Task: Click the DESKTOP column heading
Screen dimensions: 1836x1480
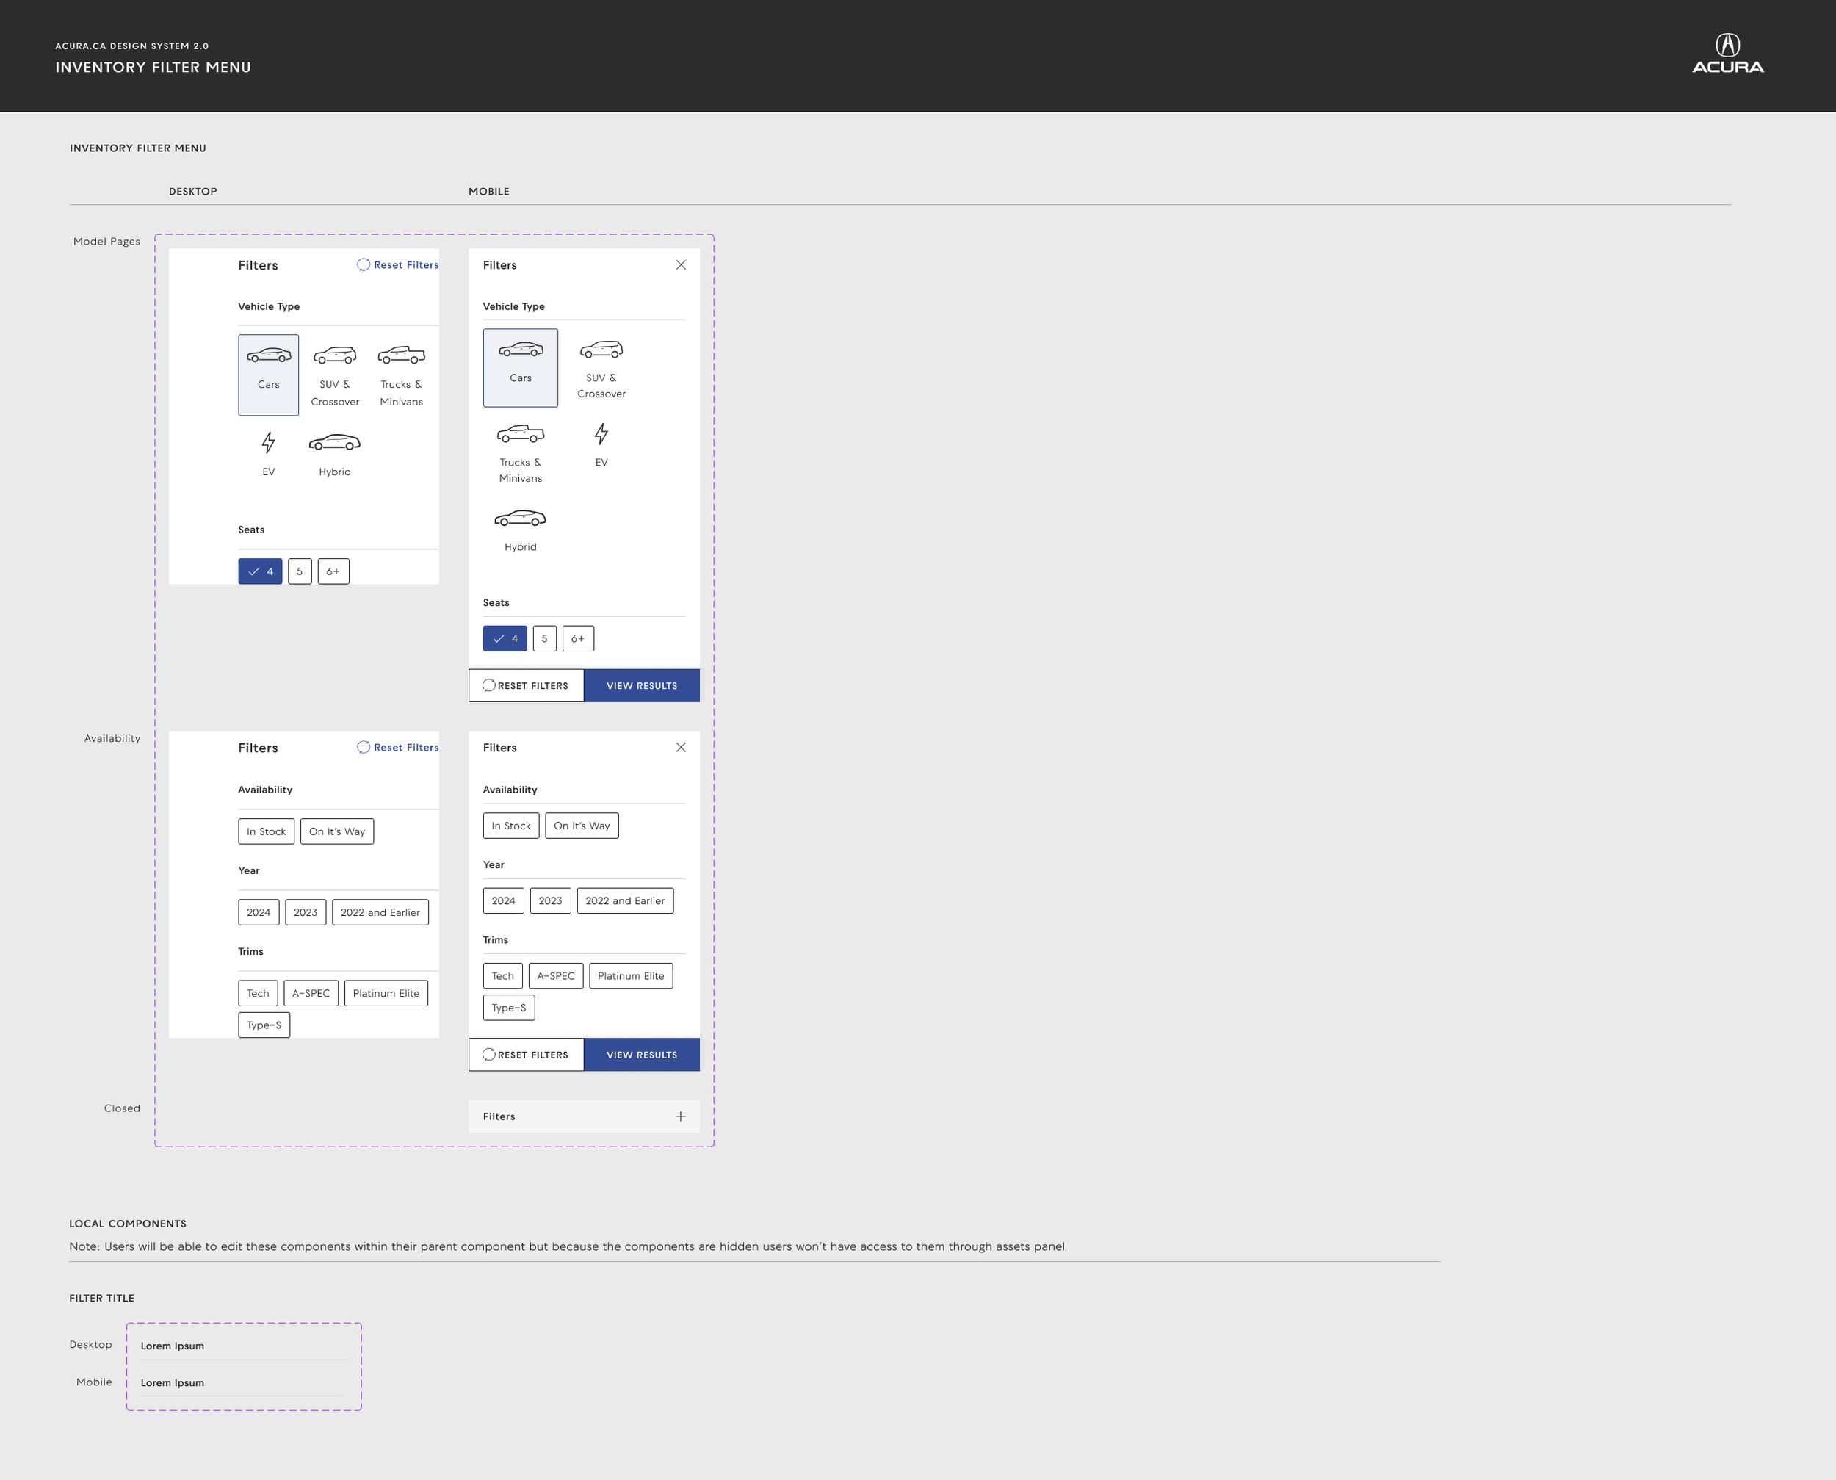Action: click(x=192, y=191)
